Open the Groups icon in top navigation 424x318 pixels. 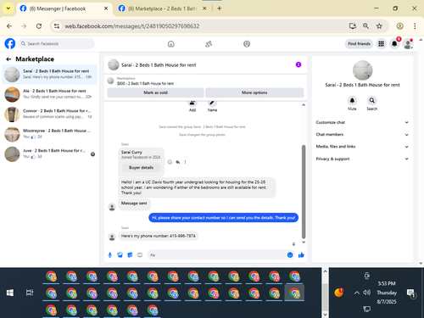click(247, 44)
